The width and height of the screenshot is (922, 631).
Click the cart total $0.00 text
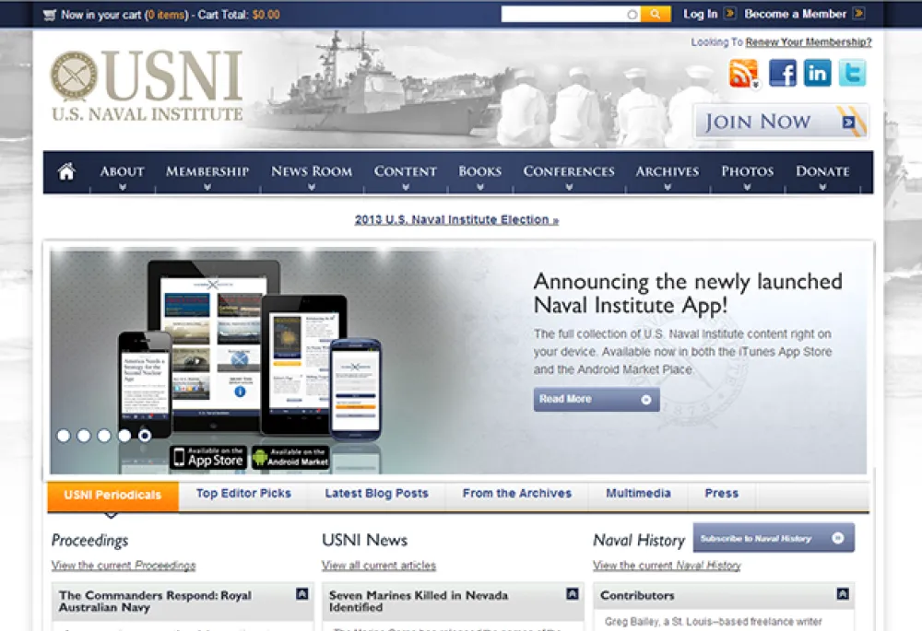click(x=266, y=15)
